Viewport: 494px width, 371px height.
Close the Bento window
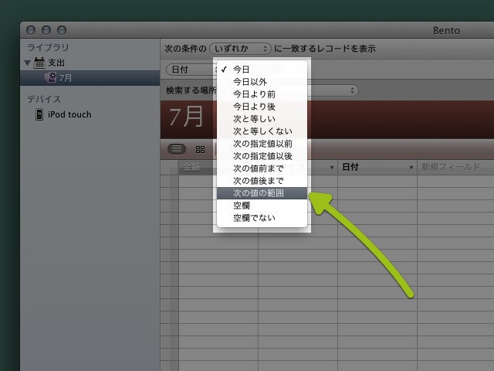[x=31, y=30]
